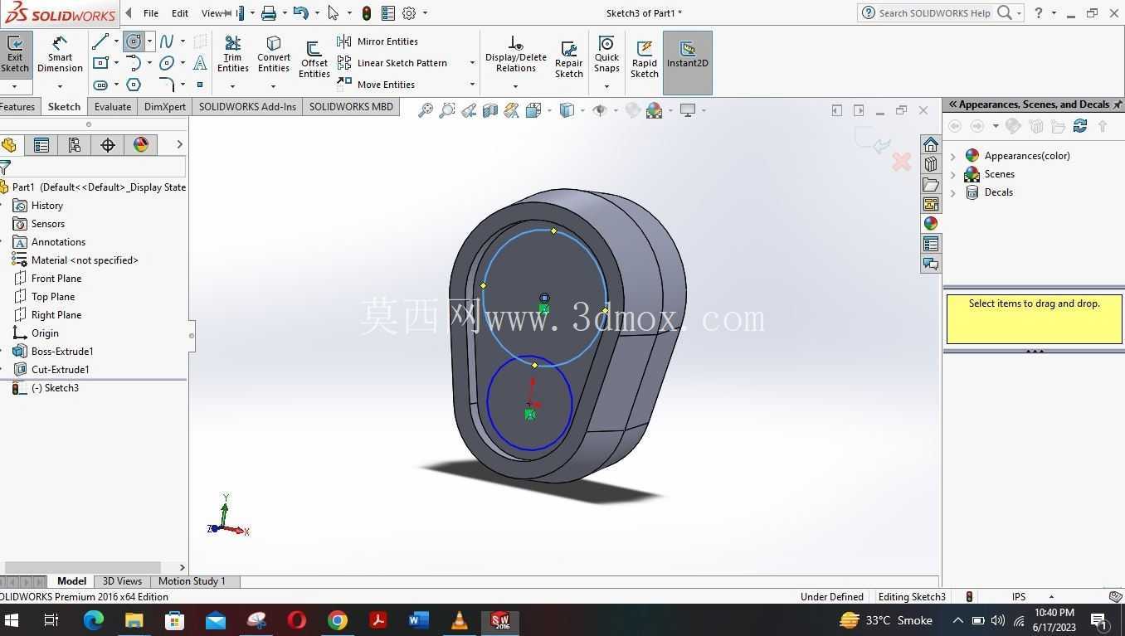Select the sketch Point tool
The width and height of the screenshot is (1125, 636).
pyautogui.click(x=200, y=85)
